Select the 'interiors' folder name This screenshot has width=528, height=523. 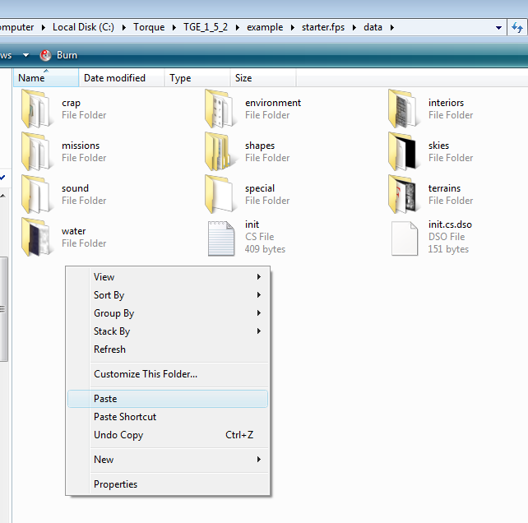pos(446,103)
